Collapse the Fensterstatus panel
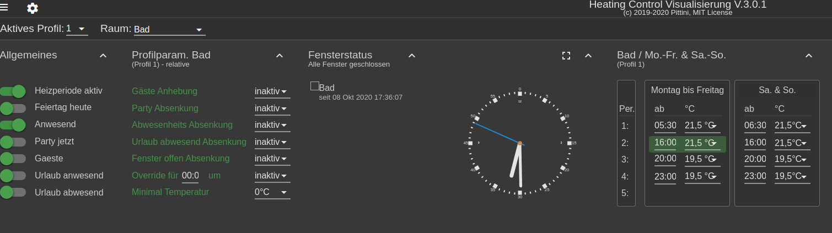This screenshot has height=233, width=832. [x=412, y=56]
